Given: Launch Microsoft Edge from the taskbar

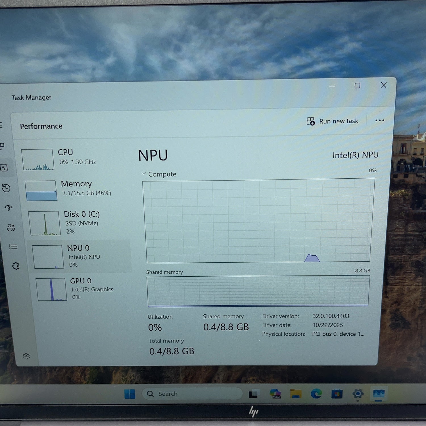Looking at the screenshot, I should pos(316,394).
